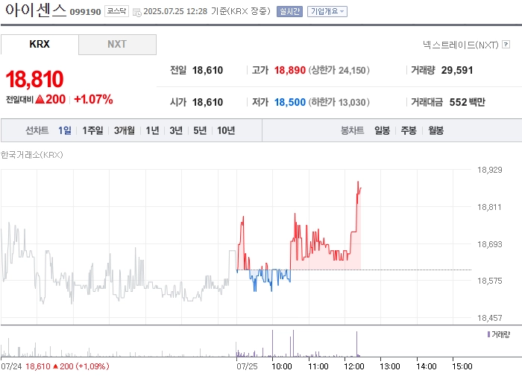Click the 시가 value 18,610
This screenshot has height=376, width=522.
(x=207, y=102)
